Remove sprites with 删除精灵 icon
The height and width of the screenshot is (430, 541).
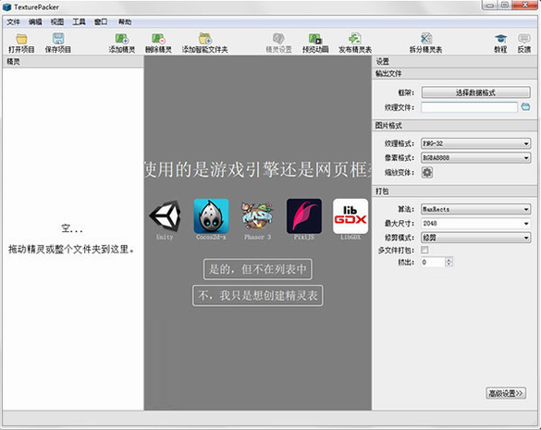click(158, 43)
